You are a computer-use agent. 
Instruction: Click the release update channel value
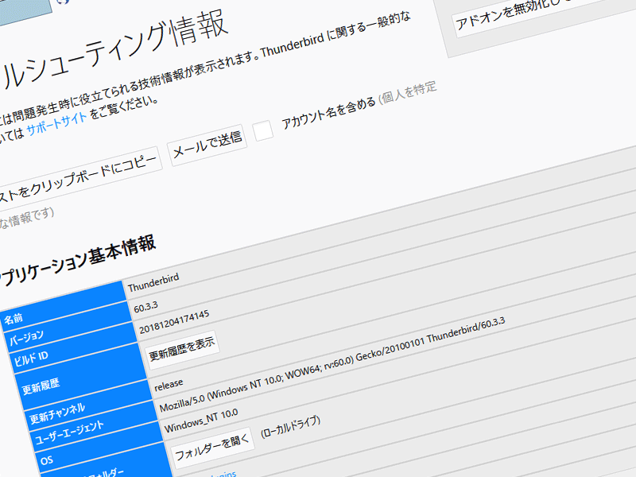(169, 384)
